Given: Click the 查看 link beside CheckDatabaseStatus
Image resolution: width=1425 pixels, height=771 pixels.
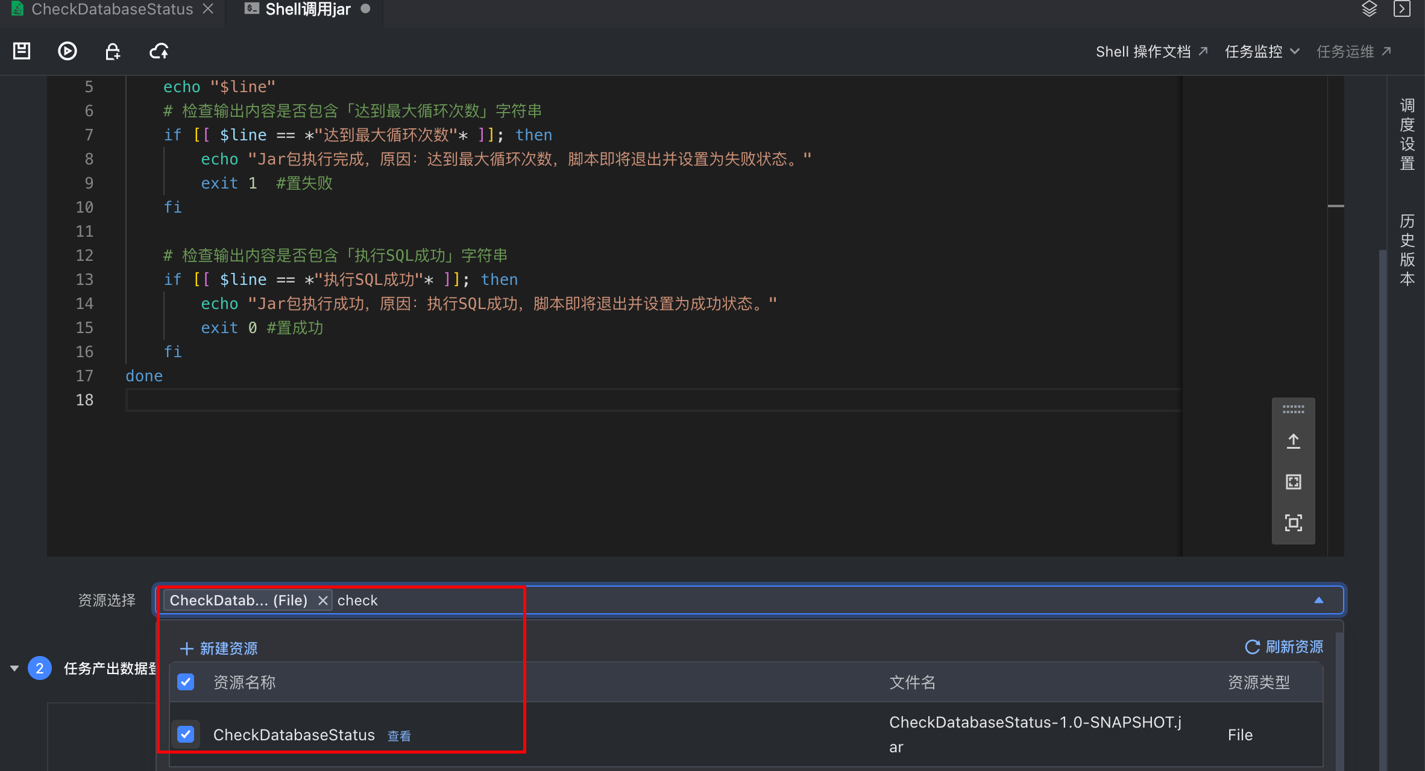Looking at the screenshot, I should [x=398, y=735].
